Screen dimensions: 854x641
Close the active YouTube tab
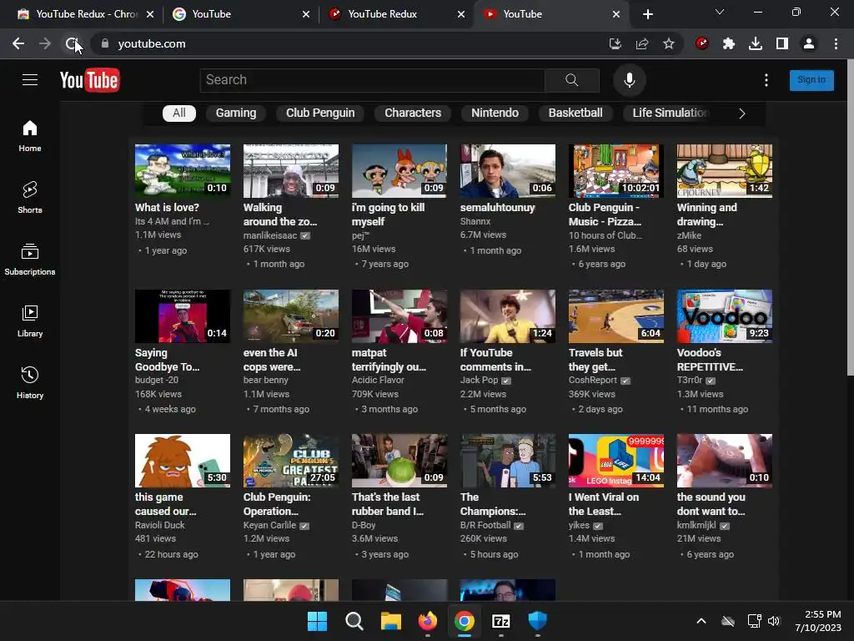point(616,14)
